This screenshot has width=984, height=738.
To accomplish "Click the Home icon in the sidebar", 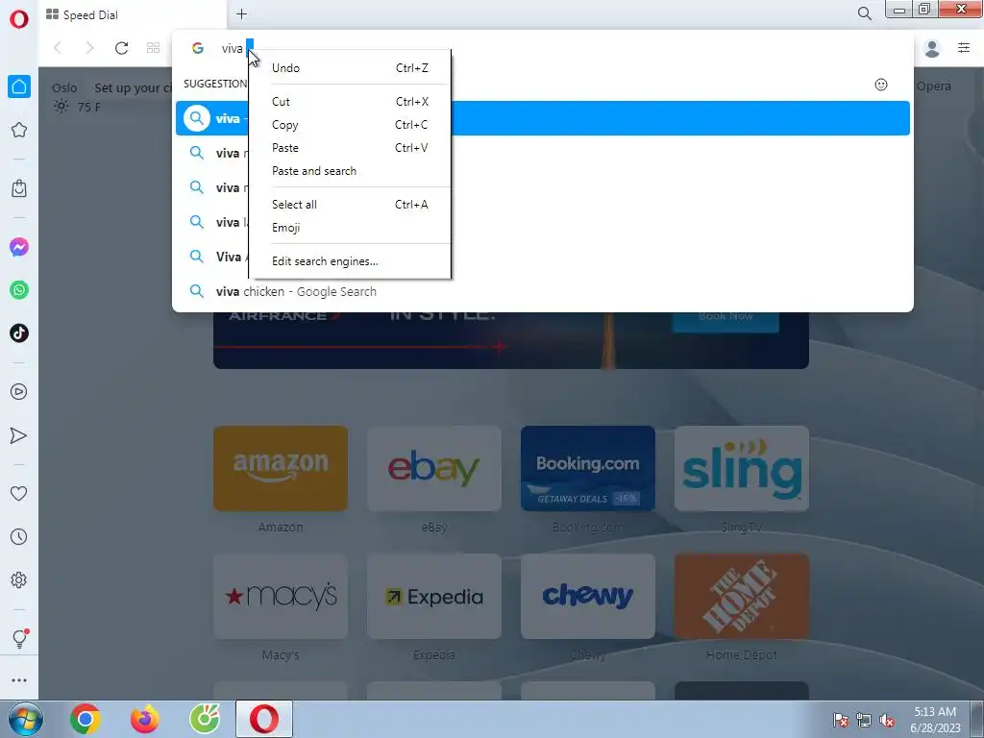I will (19, 86).
